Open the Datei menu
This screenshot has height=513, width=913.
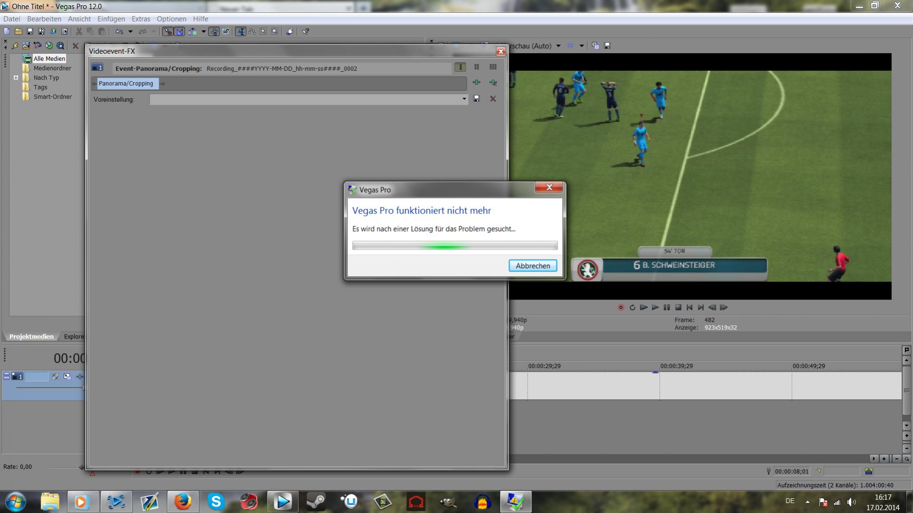pyautogui.click(x=12, y=19)
